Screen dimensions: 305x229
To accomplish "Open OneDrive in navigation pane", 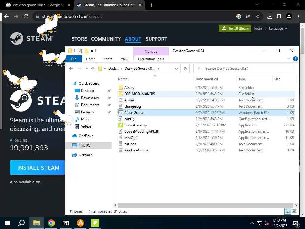I will pyautogui.click(x=86, y=136).
